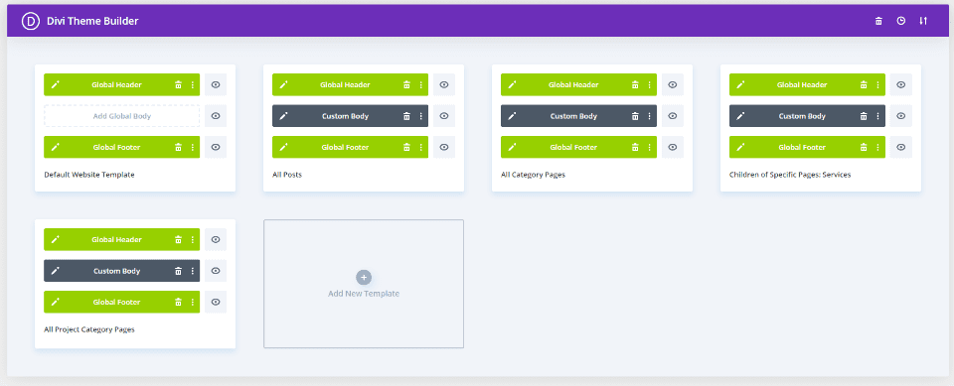Delete Global Header in All Project Category Pages
Viewport: 954px width, 386px height.
pos(178,240)
